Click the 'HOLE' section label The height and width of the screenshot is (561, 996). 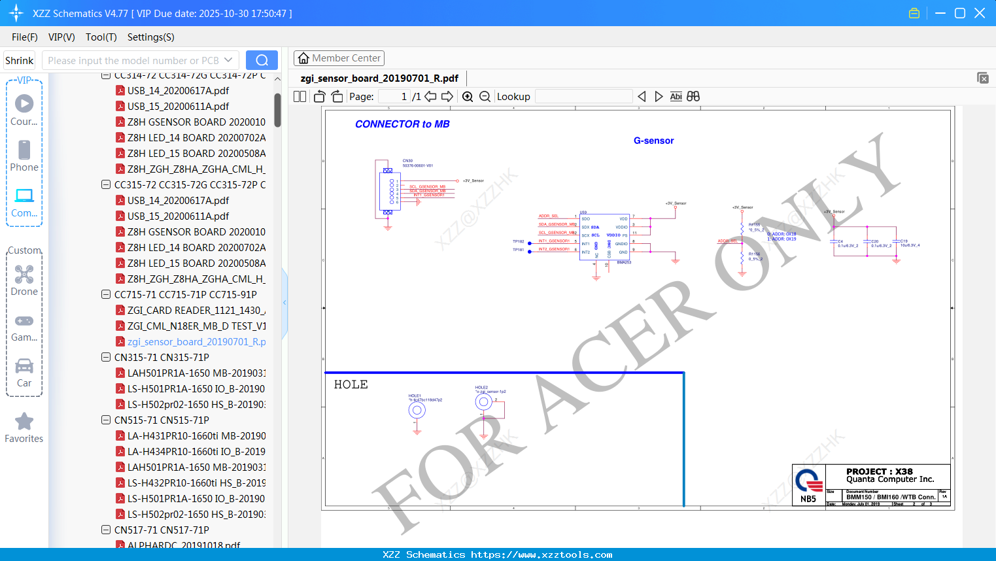(x=351, y=384)
